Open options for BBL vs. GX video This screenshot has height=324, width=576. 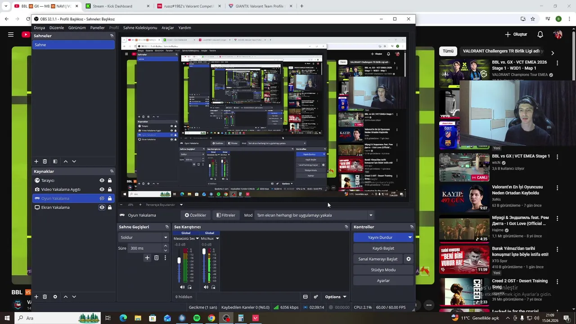[558, 63]
